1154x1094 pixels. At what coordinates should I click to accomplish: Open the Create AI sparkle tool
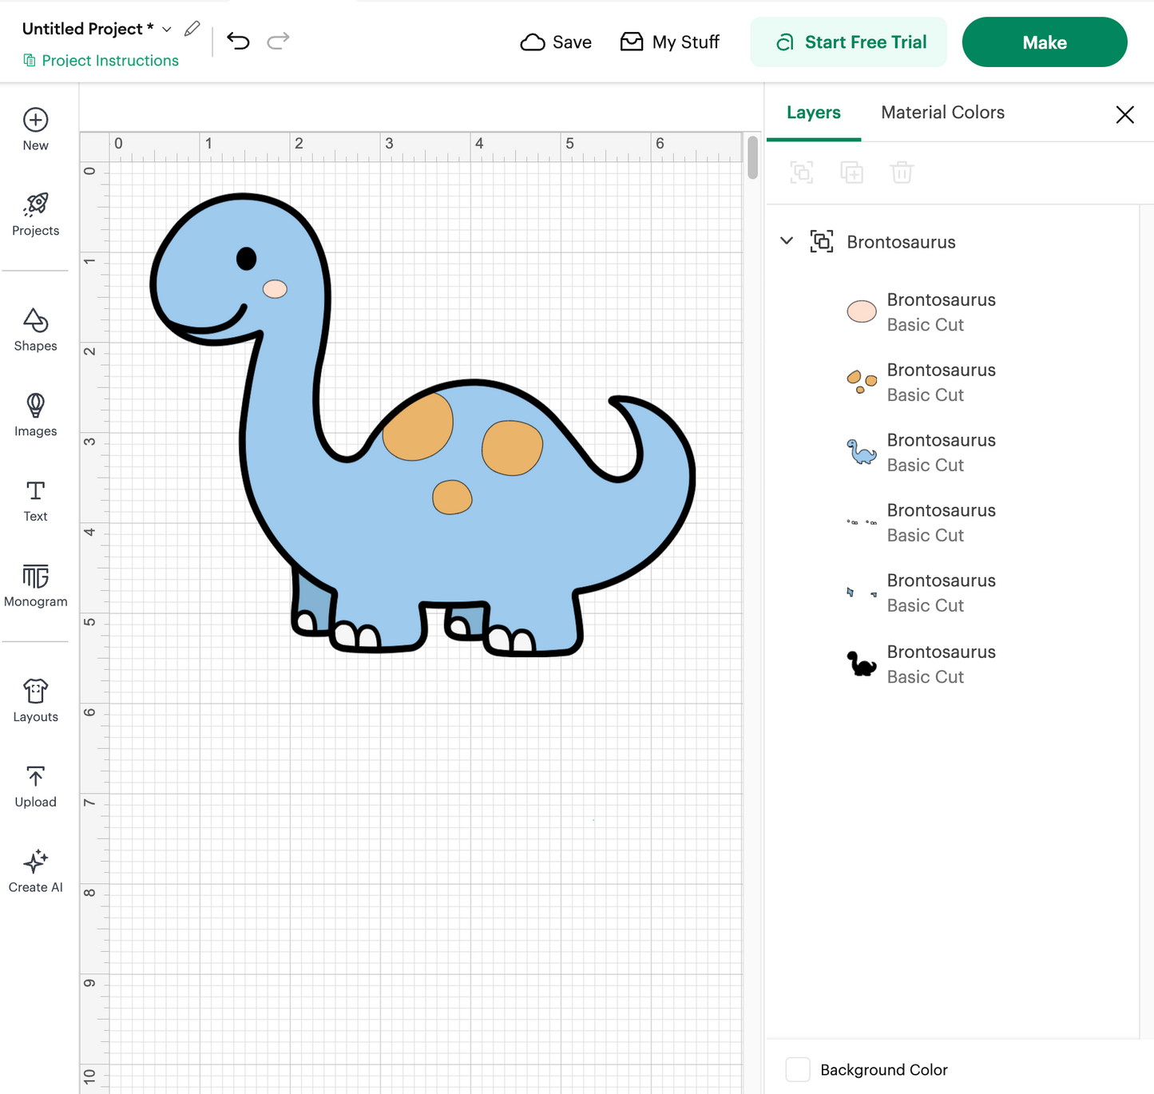[x=35, y=871]
